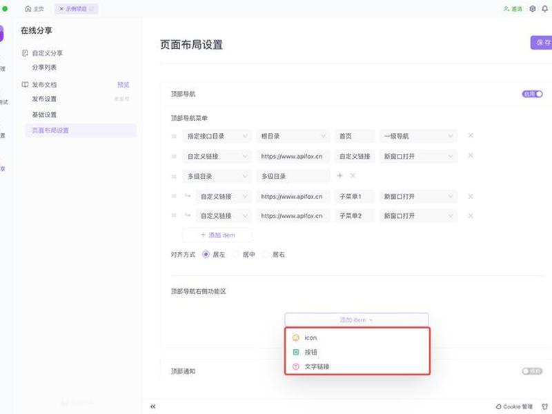Grab drag handle of 指定接口目录 row
This screenshot has width=552, height=414.
point(174,136)
